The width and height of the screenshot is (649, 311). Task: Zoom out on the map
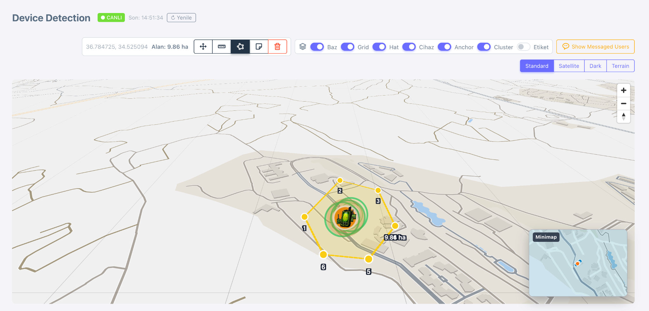(623, 103)
